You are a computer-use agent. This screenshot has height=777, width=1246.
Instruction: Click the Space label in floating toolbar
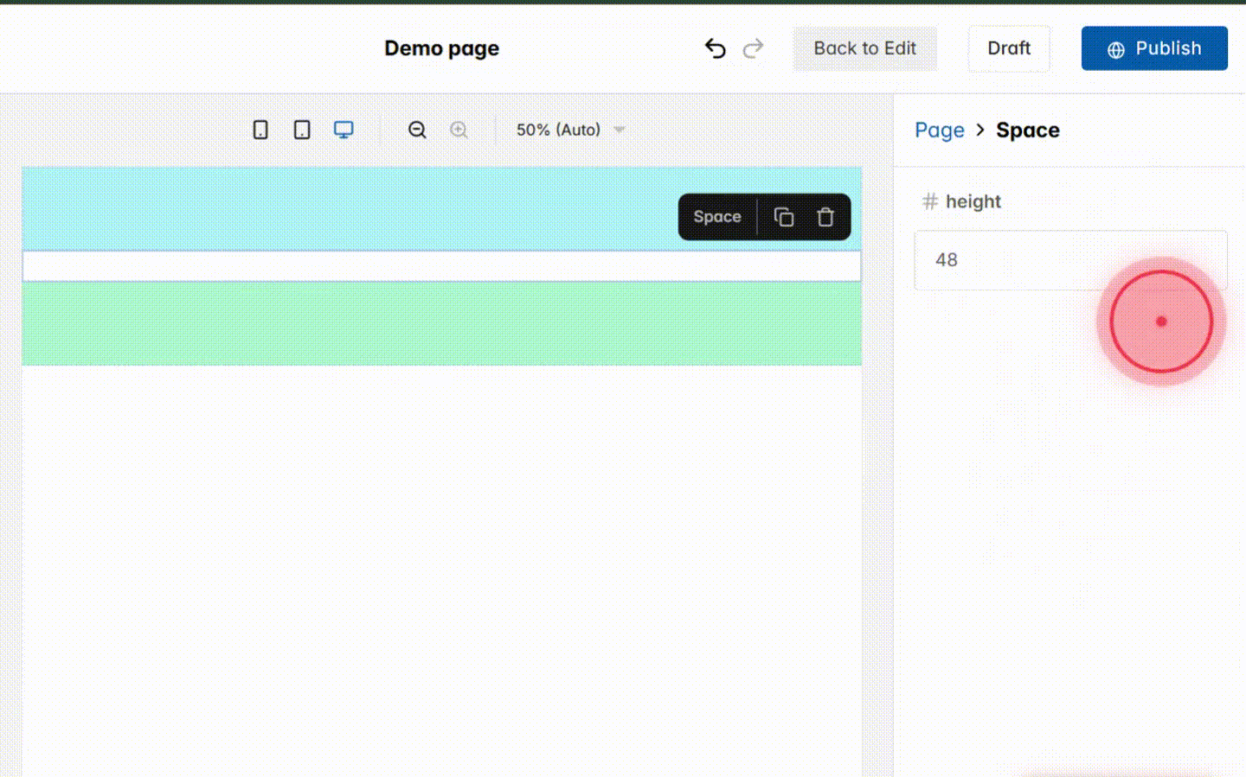point(716,217)
